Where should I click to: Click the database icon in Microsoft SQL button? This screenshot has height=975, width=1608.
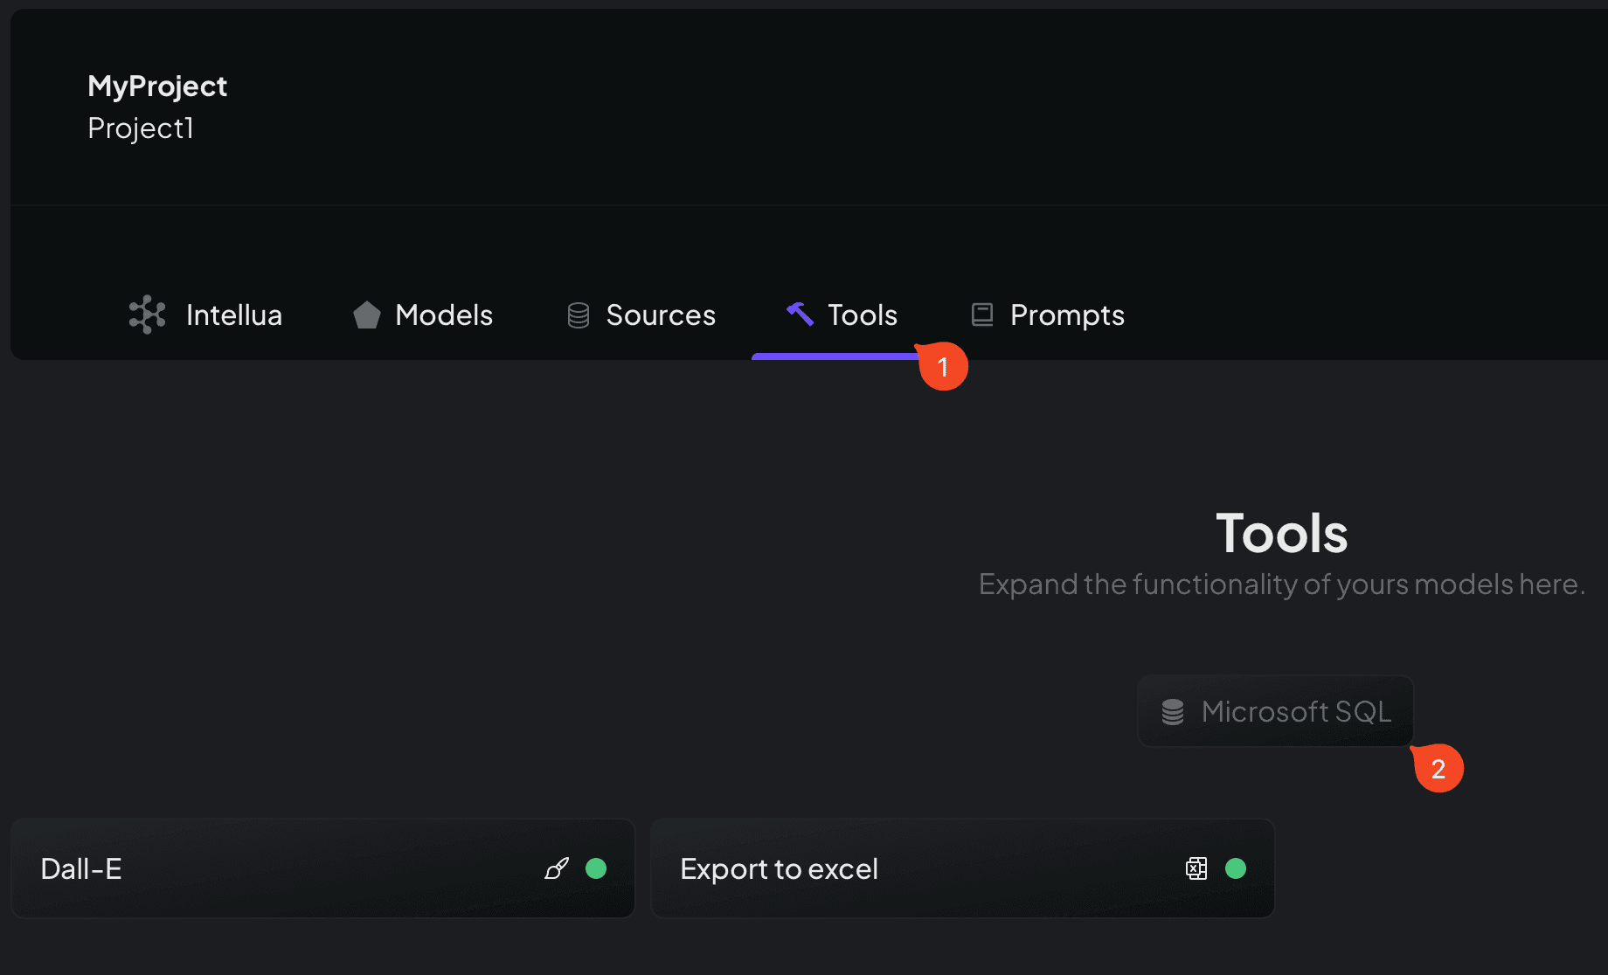(1173, 712)
